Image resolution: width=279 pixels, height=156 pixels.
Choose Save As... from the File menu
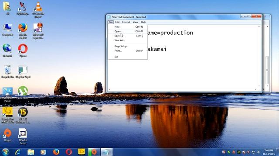[127, 40]
